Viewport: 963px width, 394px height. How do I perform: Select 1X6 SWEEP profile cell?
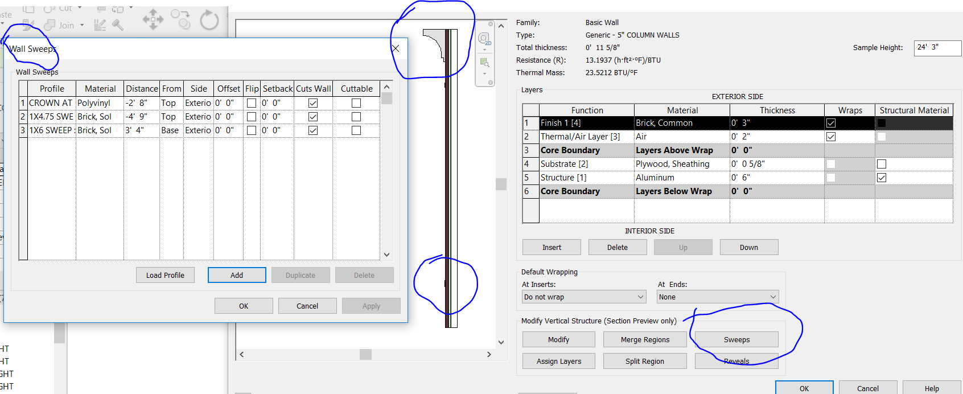coord(52,130)
